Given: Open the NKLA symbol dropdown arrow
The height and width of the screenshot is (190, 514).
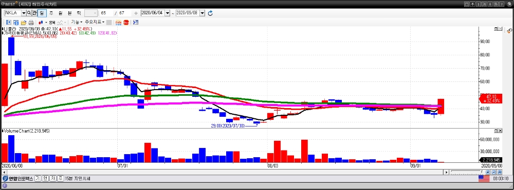Looking at the screenshot, I should (24, 13).
